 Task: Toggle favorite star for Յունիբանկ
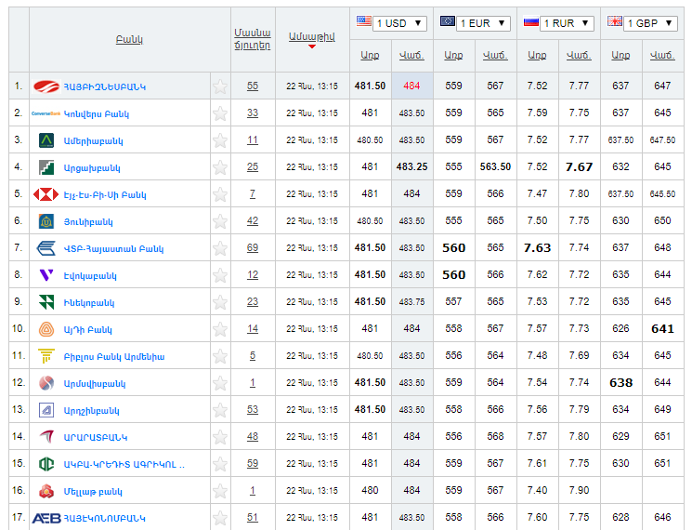220,221
